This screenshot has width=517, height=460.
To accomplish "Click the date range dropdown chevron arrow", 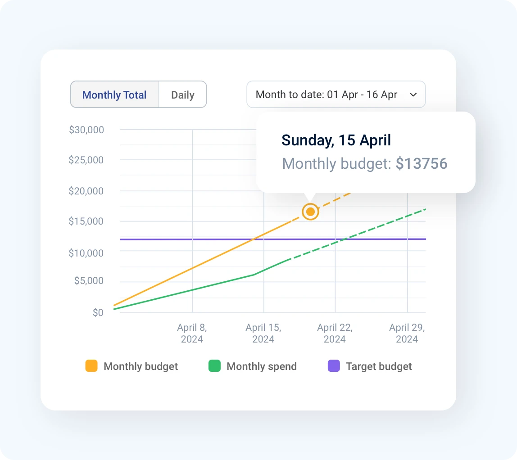I will pos(413,95).
